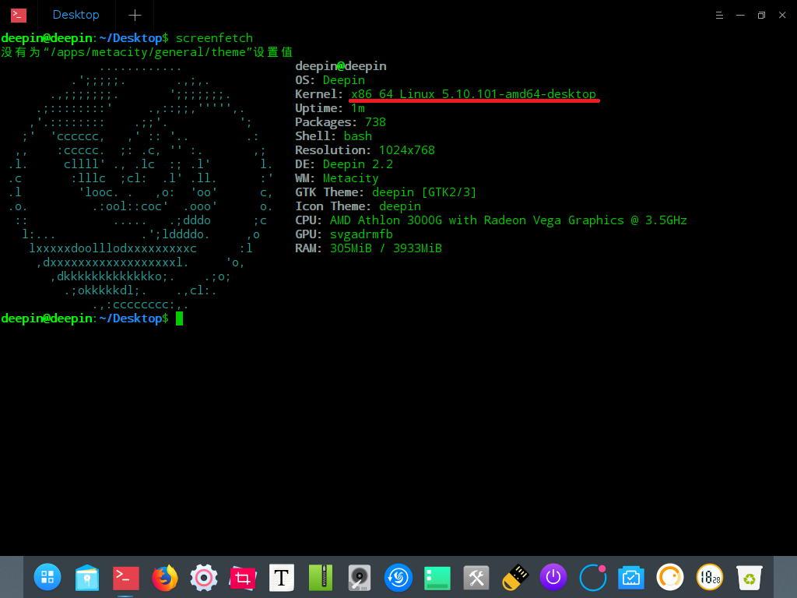Viewport: 797px width, 598px height.
Task: Click the circular loading indicator in the tray
Action: [592, 578]
